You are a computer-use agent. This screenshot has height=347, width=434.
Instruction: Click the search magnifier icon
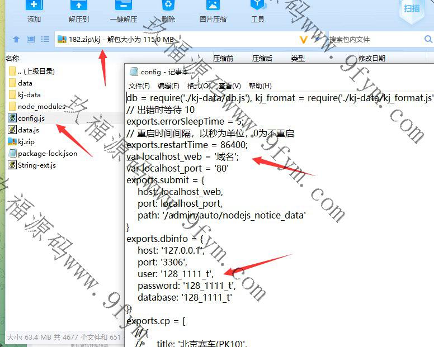428,40
